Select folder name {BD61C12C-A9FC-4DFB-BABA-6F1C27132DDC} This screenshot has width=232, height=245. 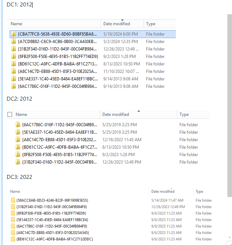[55, 239]
